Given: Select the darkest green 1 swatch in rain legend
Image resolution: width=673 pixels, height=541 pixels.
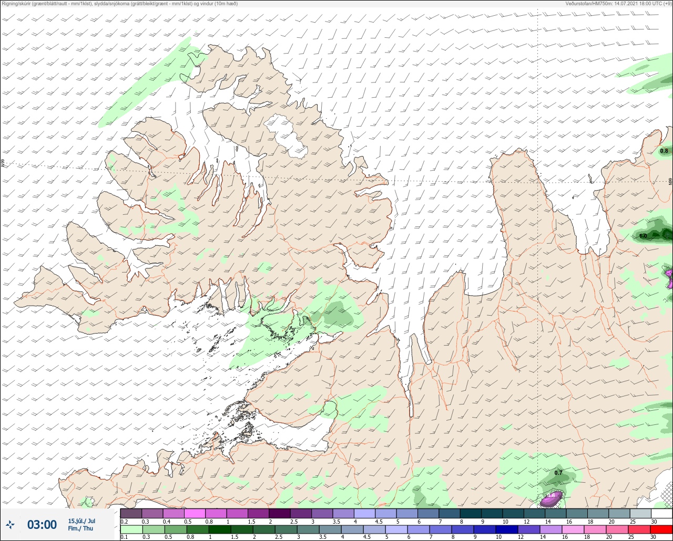Looking at the screenshot, I should (x=220, y=529).
